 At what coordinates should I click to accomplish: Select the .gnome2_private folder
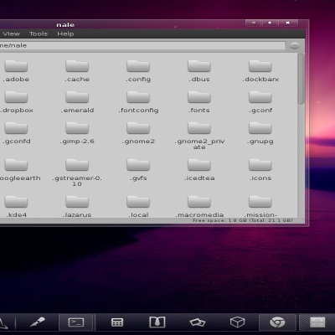(x=199, y=136)
